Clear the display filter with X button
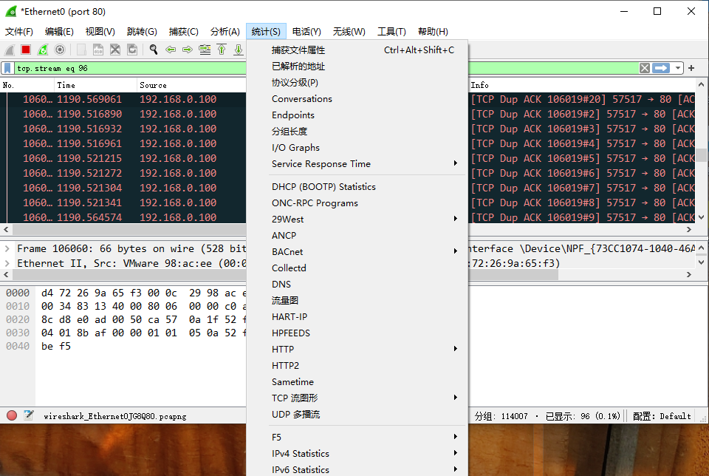 click(645, 68)
